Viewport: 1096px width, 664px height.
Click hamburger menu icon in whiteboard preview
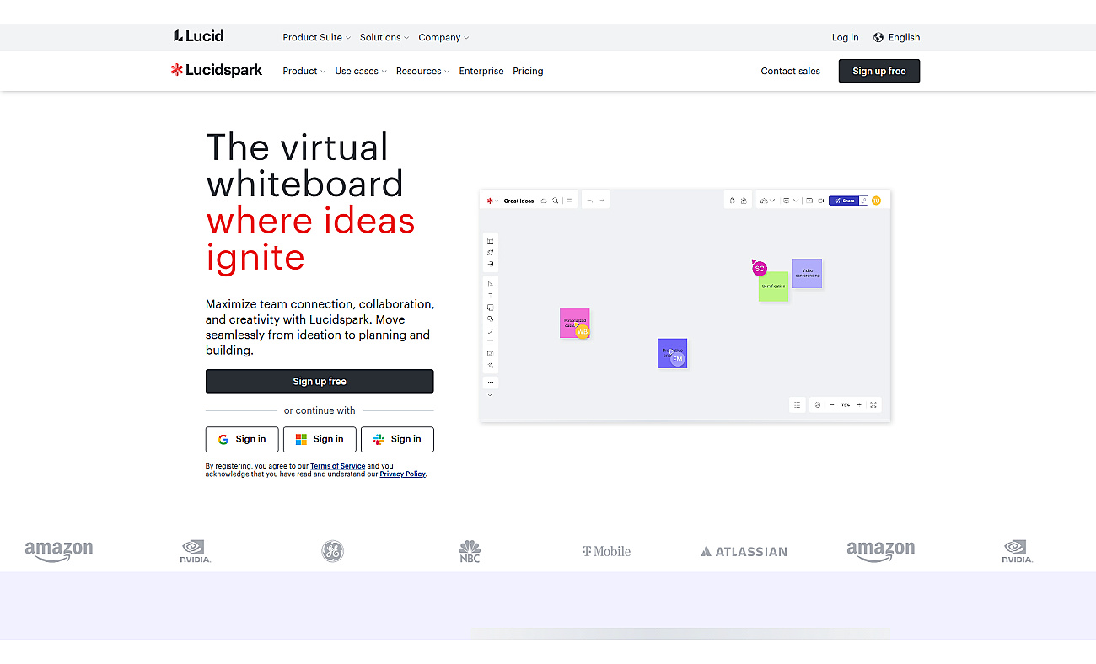coord(569,201)
